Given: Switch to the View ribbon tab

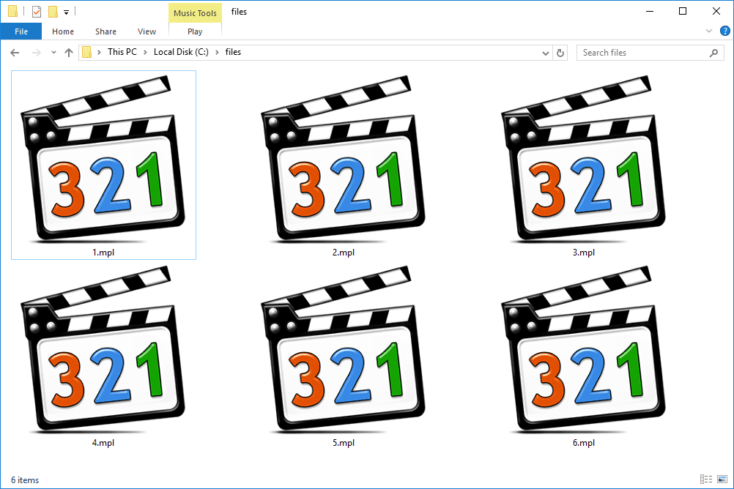Looking at the screenshot, I should (147, 31).
